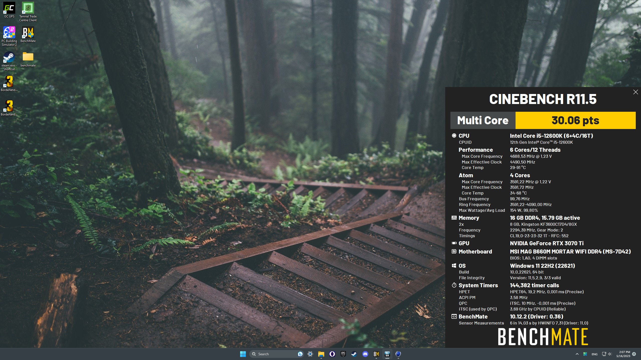This screenshot has width=641, height=360.
Task: Open Settings gear in taskbar
Action: point(310,354)
